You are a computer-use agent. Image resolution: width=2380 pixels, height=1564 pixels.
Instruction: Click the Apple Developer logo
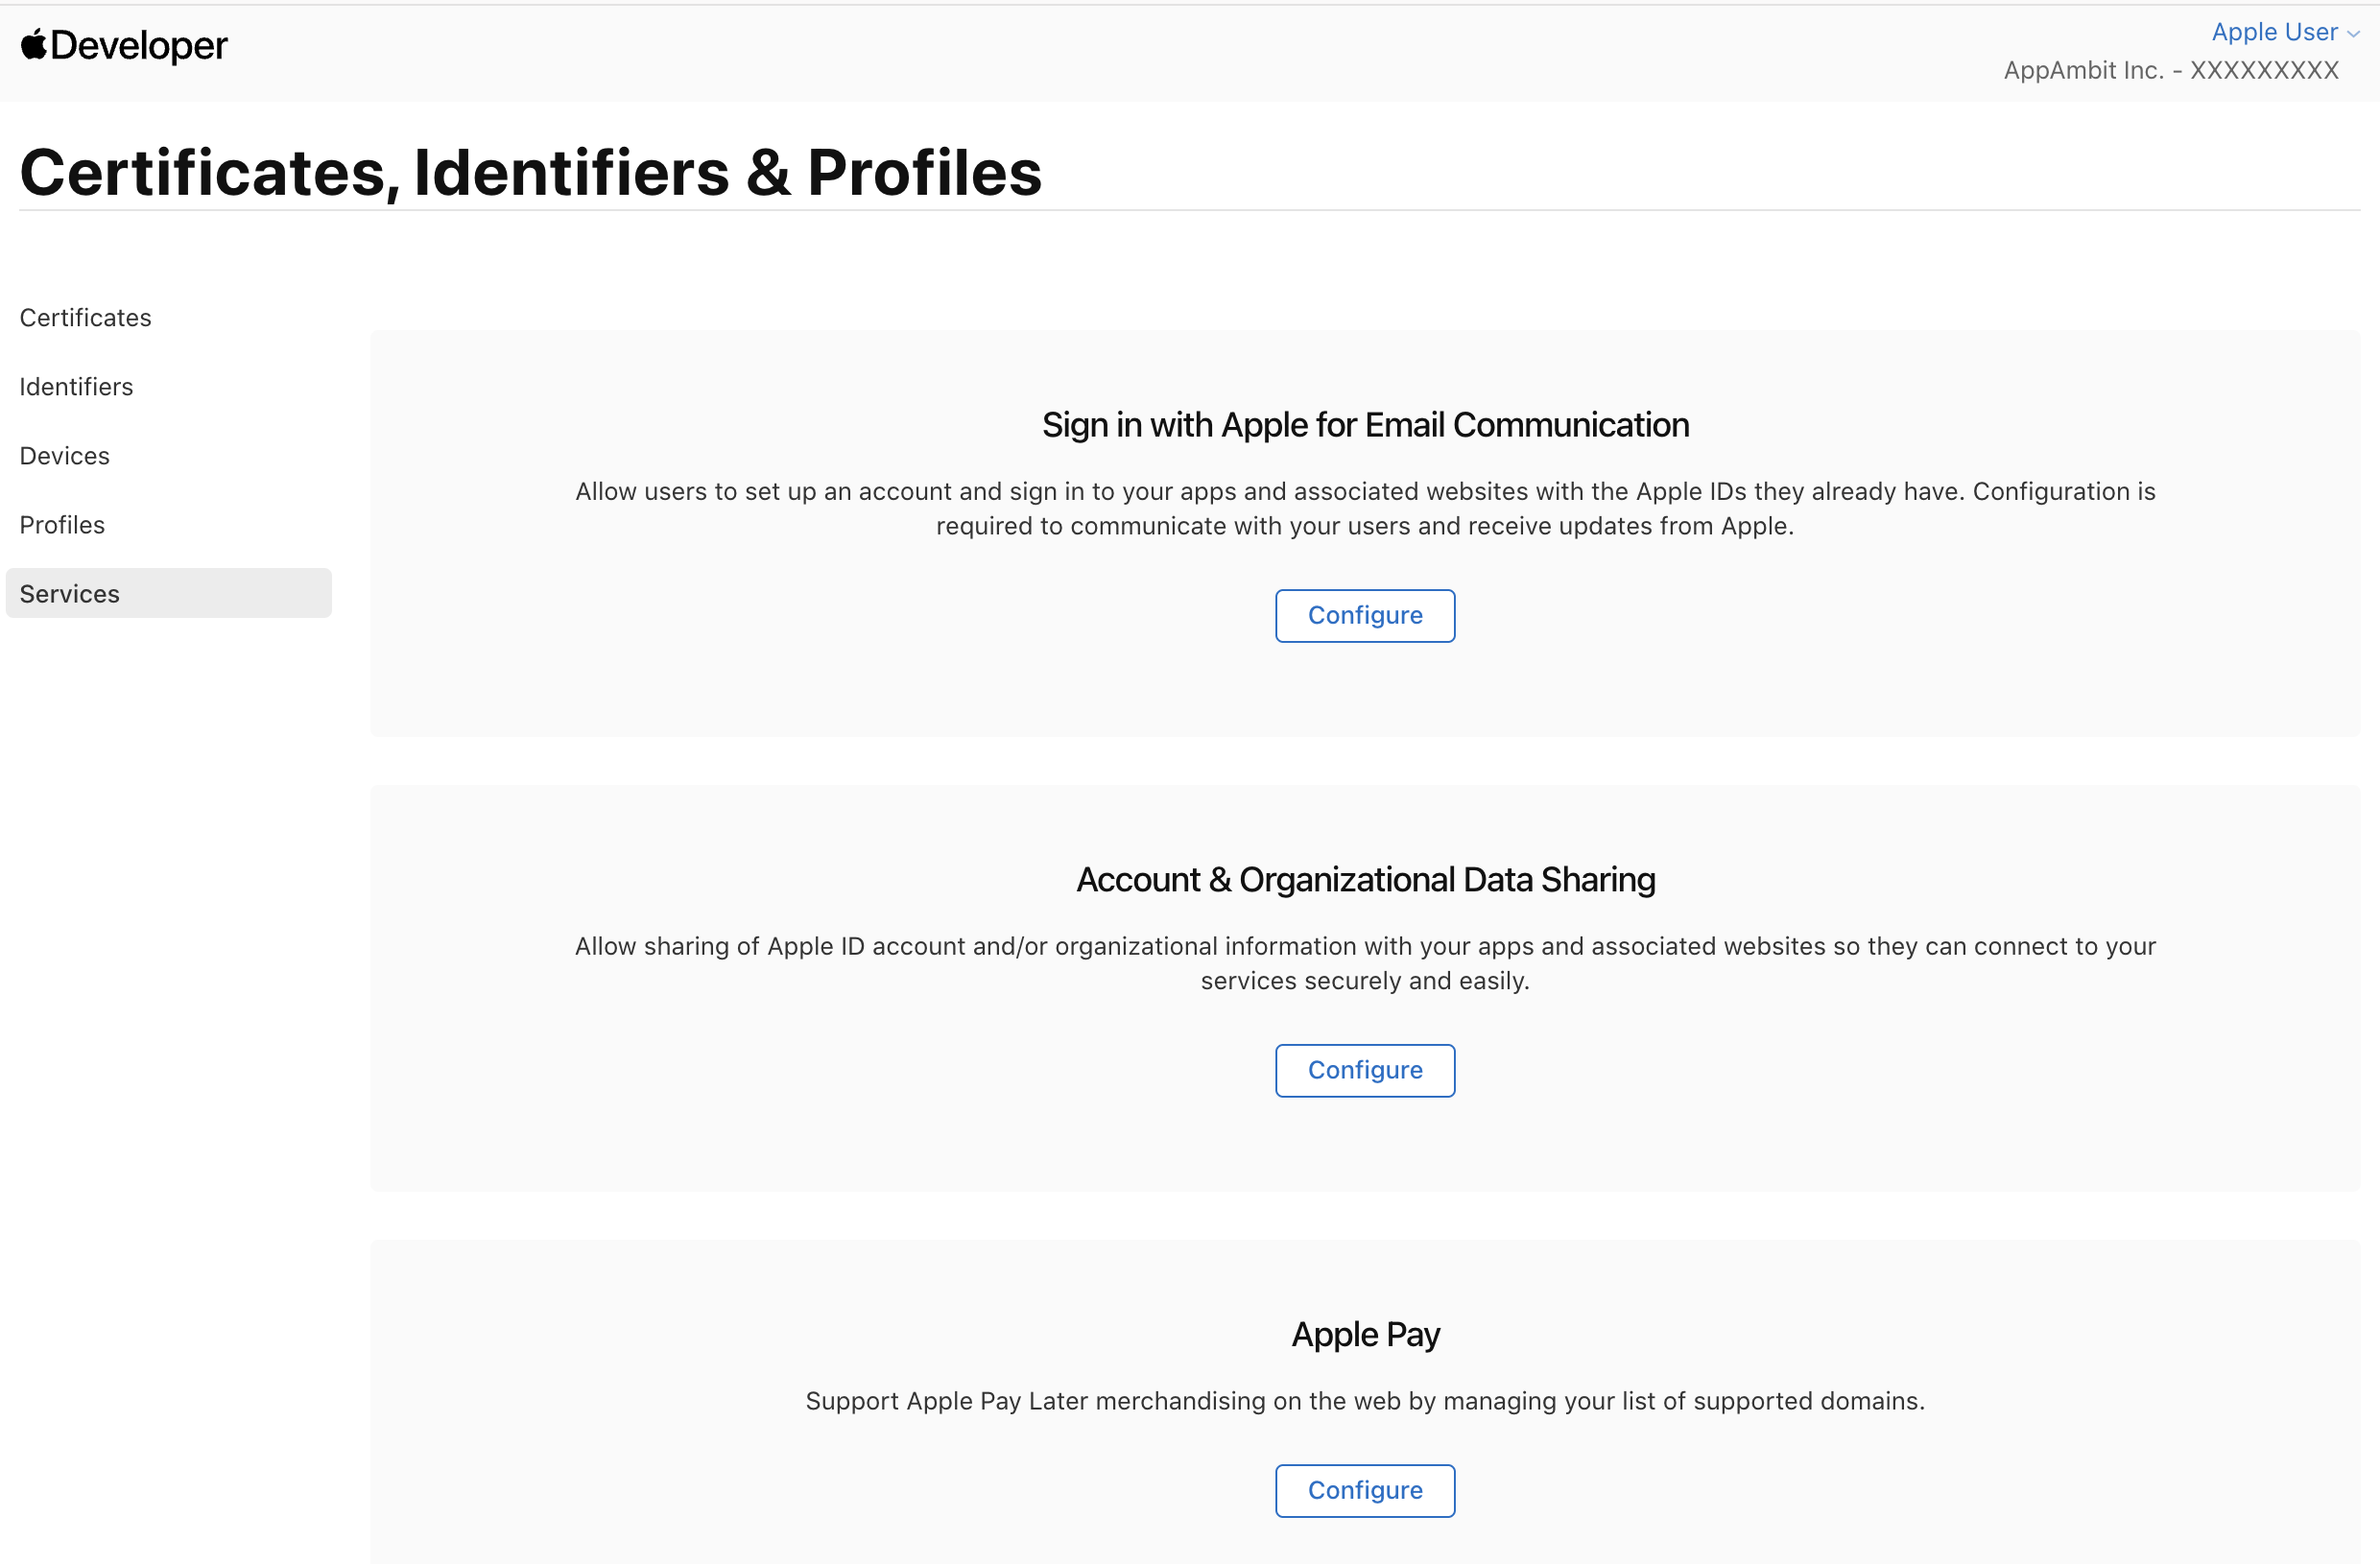123,44
